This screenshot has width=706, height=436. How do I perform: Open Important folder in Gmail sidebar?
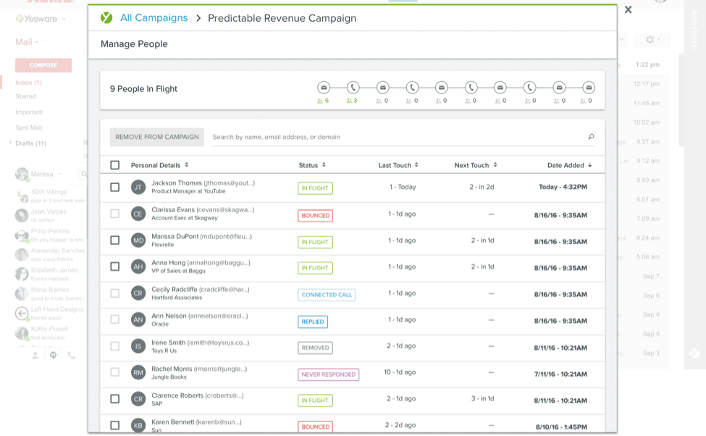coord(29,112)
